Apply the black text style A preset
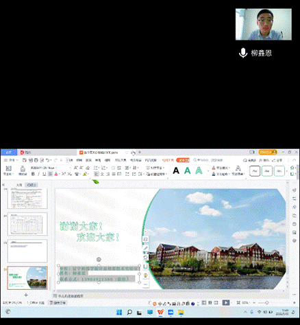 (176, 170)
